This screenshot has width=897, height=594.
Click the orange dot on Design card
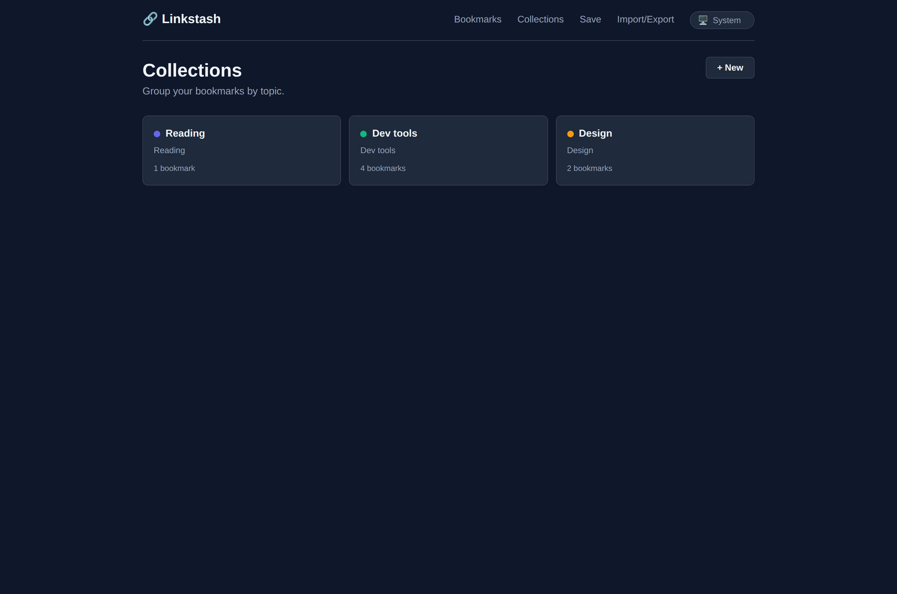point(571,134)
